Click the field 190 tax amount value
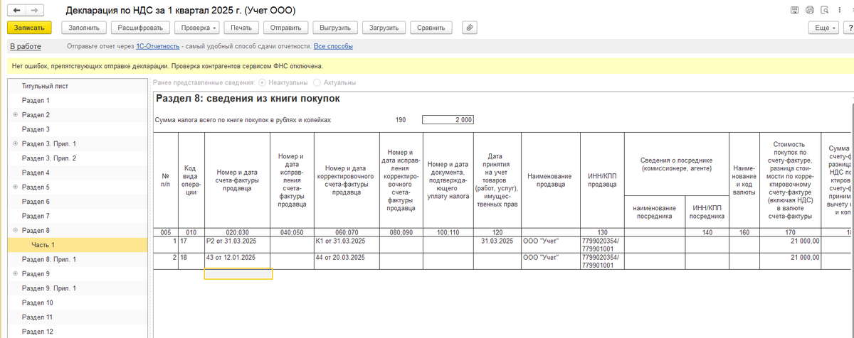 click(x=448, y=120)
